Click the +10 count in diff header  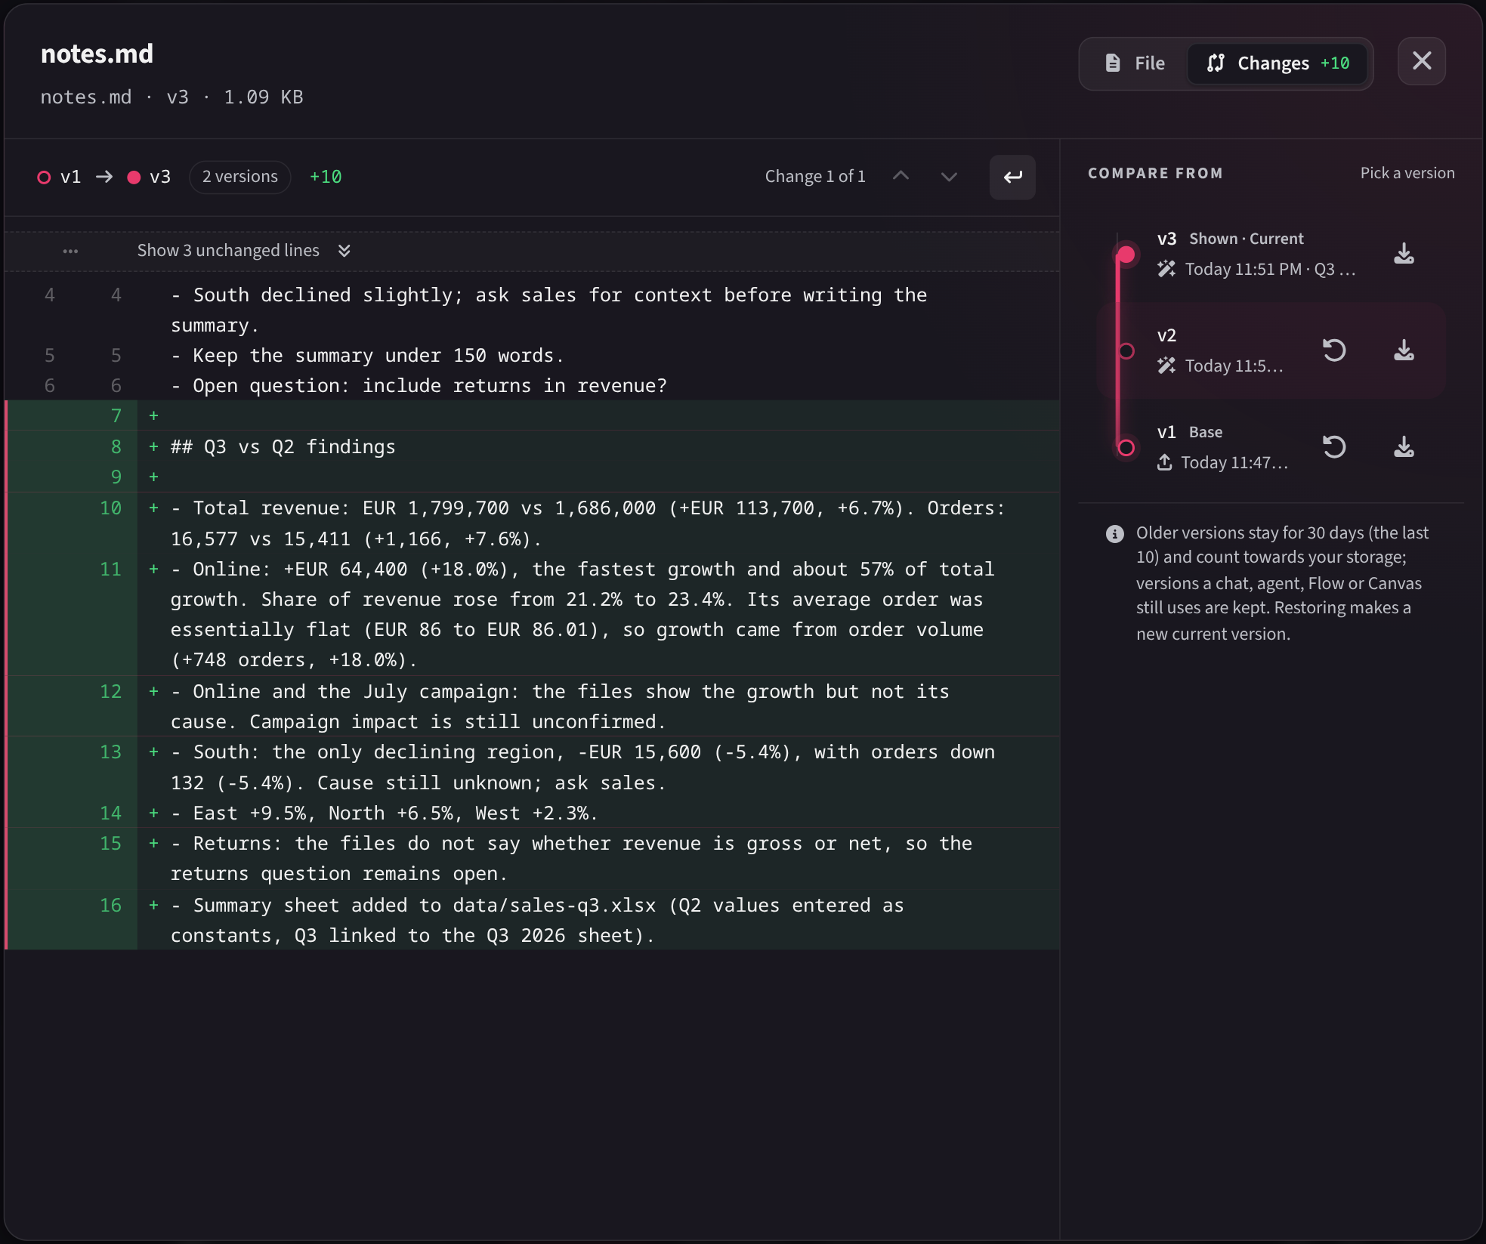[326, 177]
